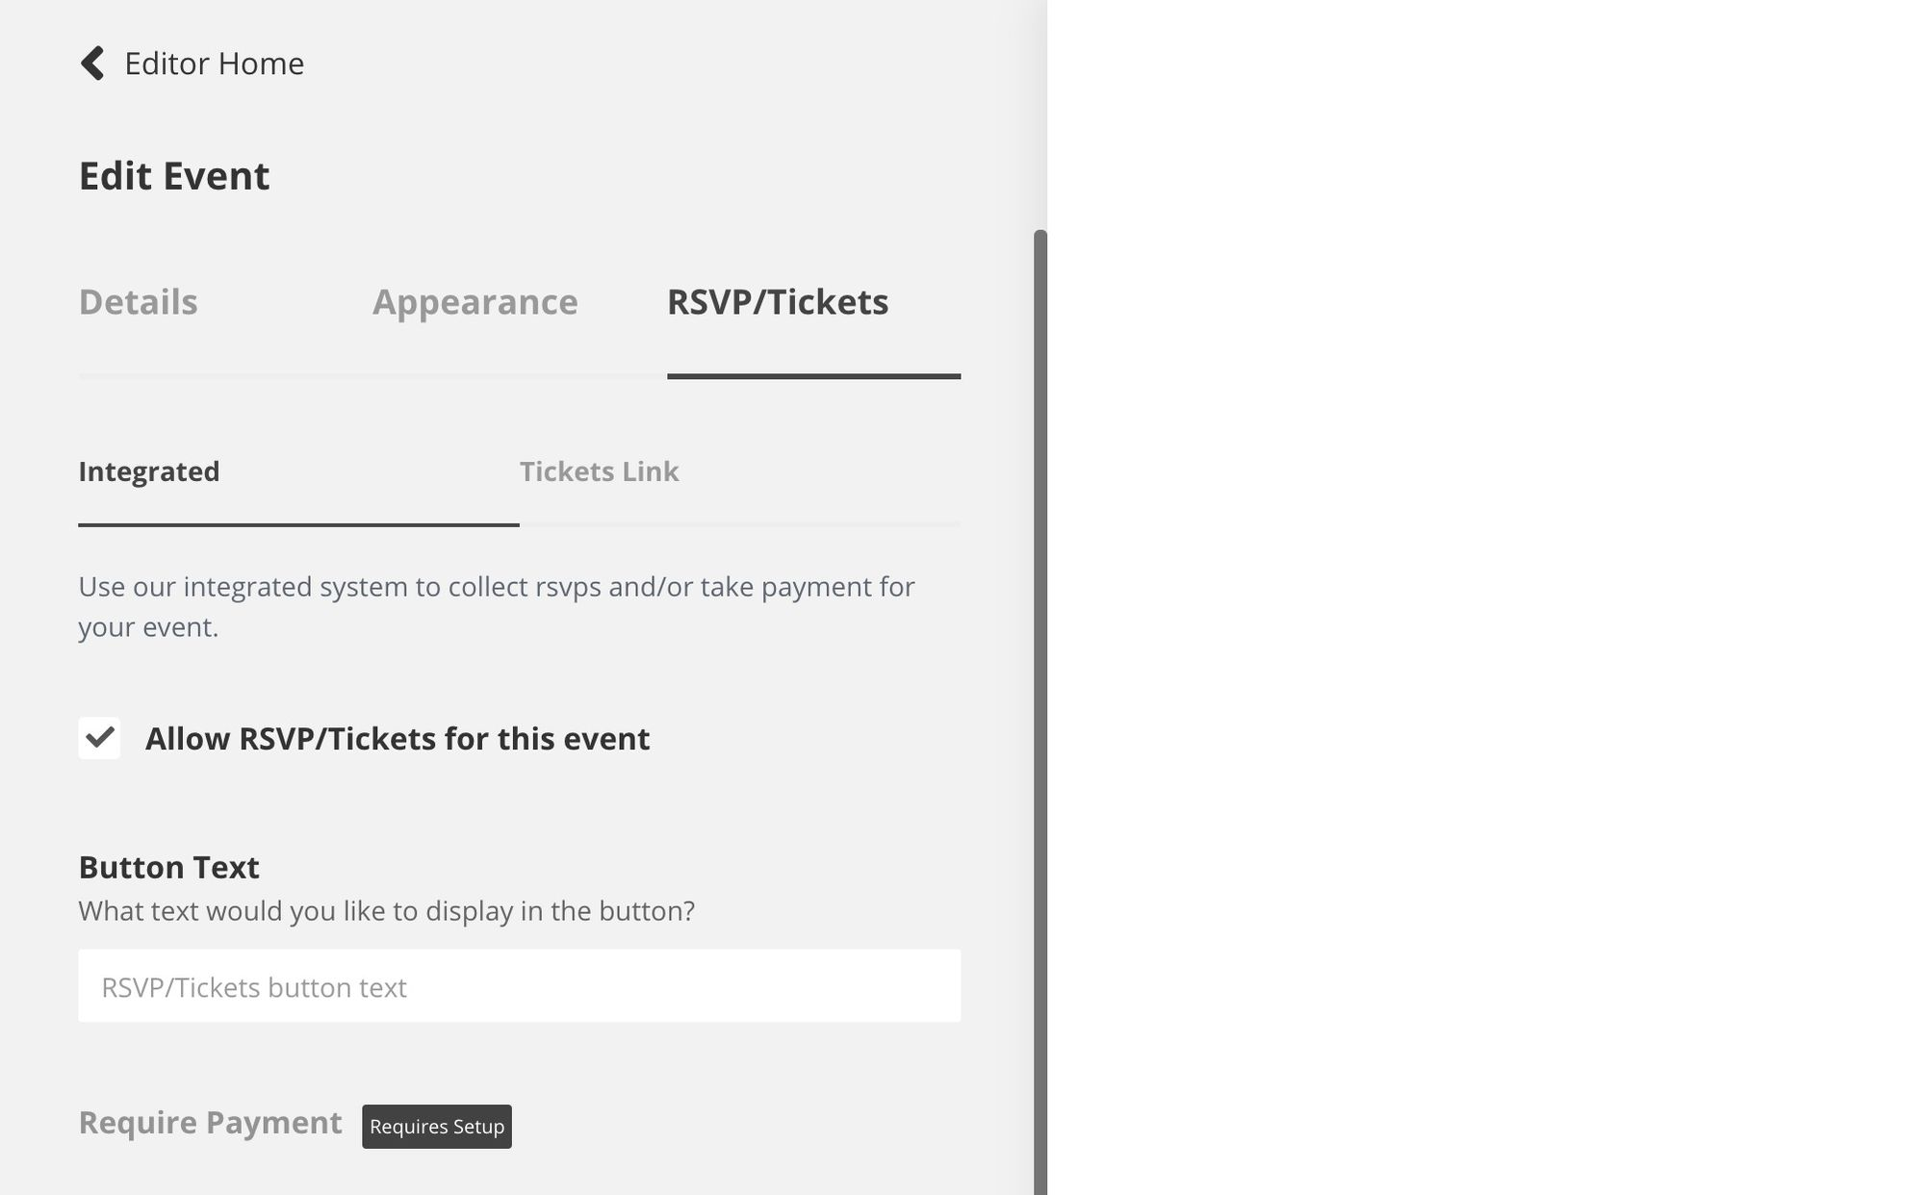Click the underline beneath RSVP/Tickets tab

tap(813, 376)
